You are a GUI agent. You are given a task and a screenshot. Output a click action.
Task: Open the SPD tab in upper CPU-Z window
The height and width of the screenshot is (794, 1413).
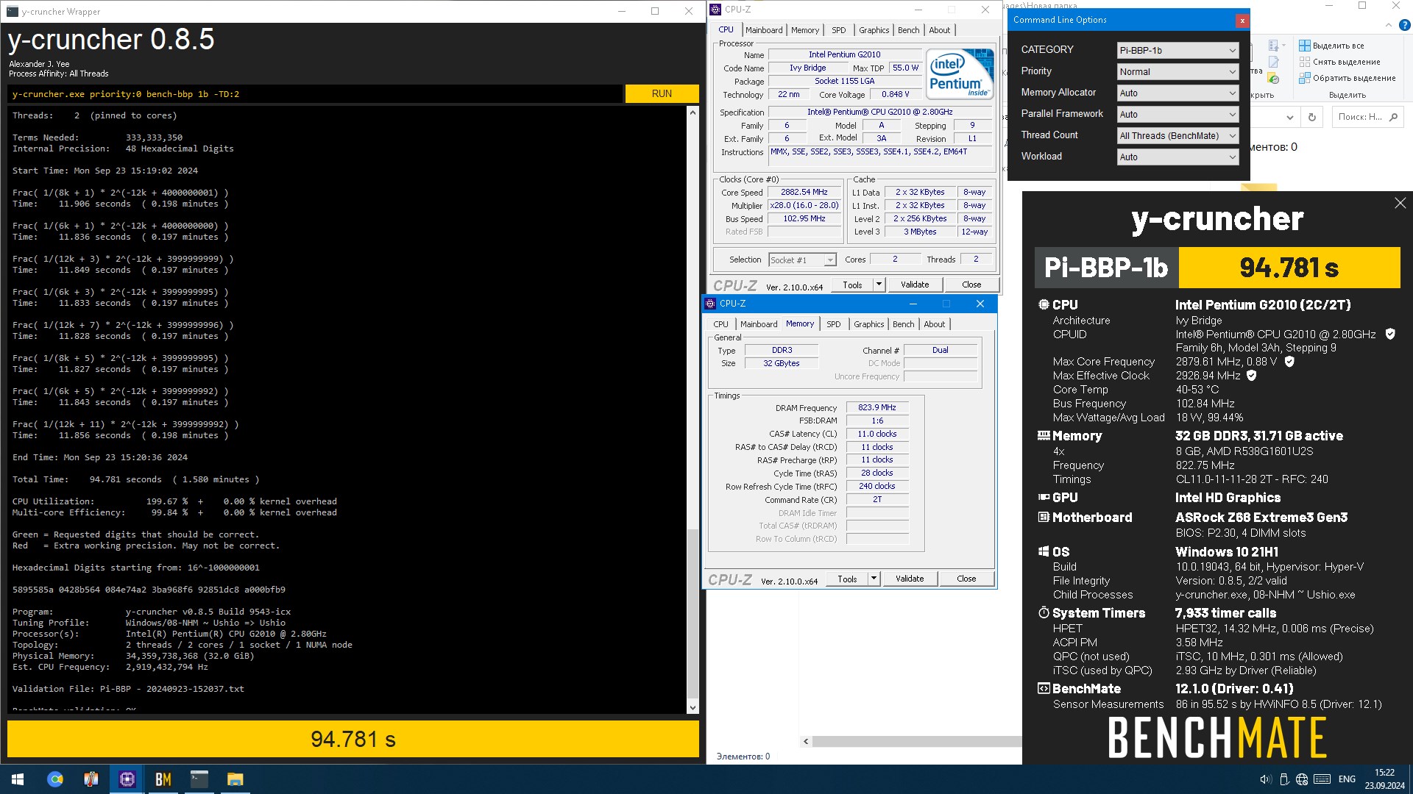click(x=839, y=30)
